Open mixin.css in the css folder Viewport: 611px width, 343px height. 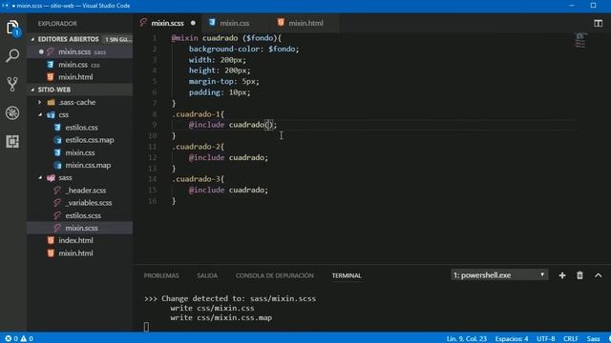point(80,152)
